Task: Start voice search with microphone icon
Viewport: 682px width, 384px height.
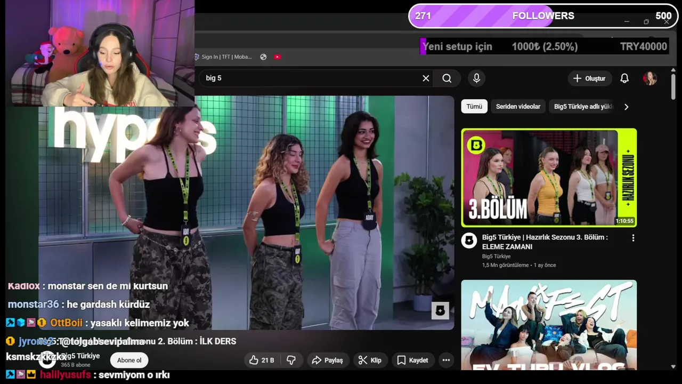Action: click(x=476, y=78)
